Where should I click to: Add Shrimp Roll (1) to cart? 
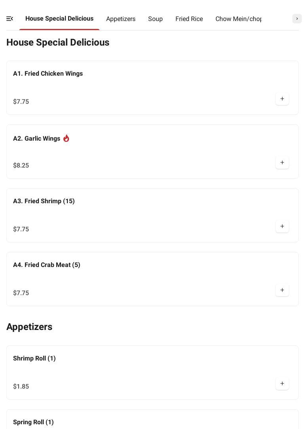[282, 384]
